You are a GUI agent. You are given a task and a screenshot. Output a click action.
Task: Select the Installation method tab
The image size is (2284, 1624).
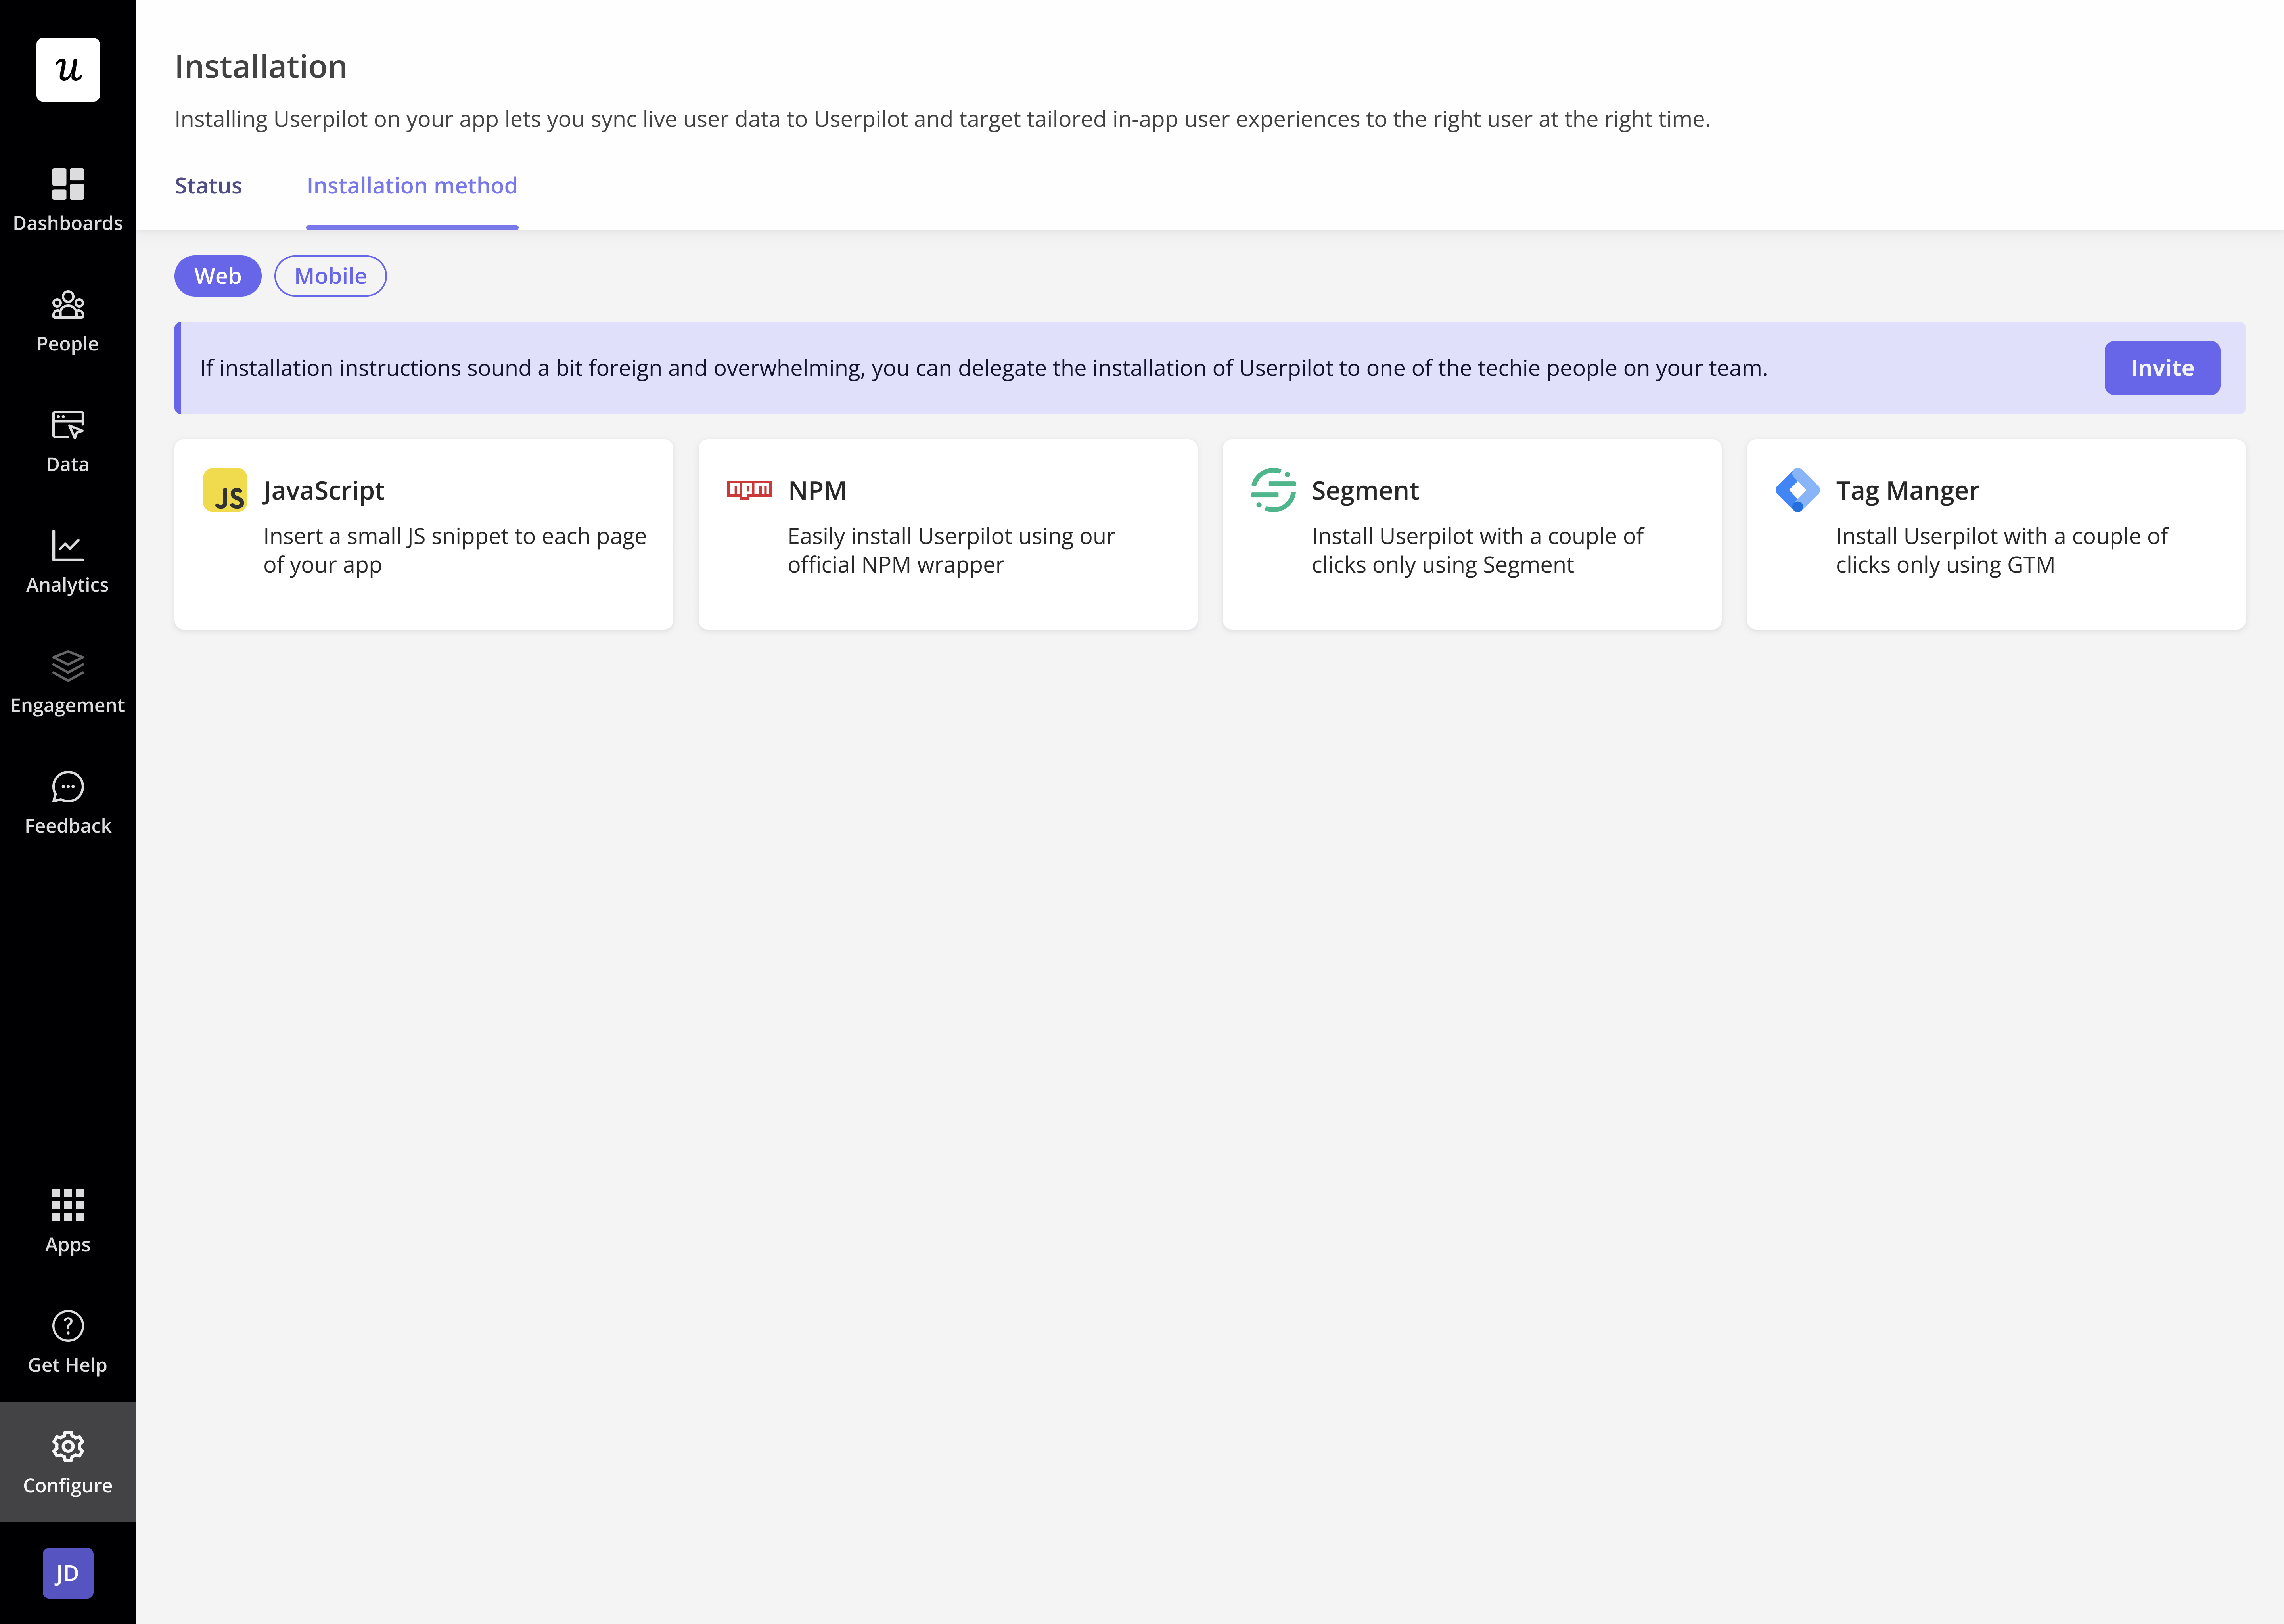[x=412, y=185]
